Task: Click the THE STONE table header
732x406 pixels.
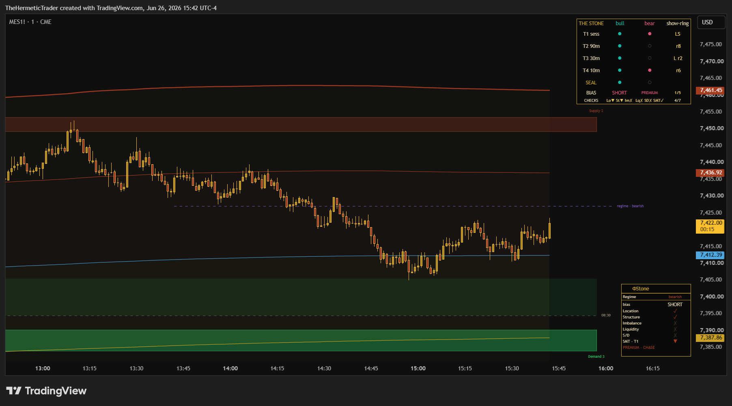Action: tap(591, 24)
